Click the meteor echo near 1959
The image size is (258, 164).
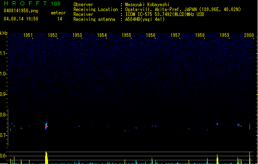coord(217,124)
